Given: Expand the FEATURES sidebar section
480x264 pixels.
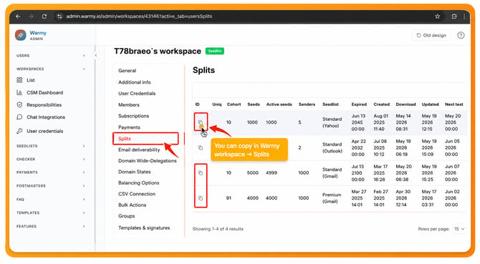Looking at the screenshot, I should (84, 226).
